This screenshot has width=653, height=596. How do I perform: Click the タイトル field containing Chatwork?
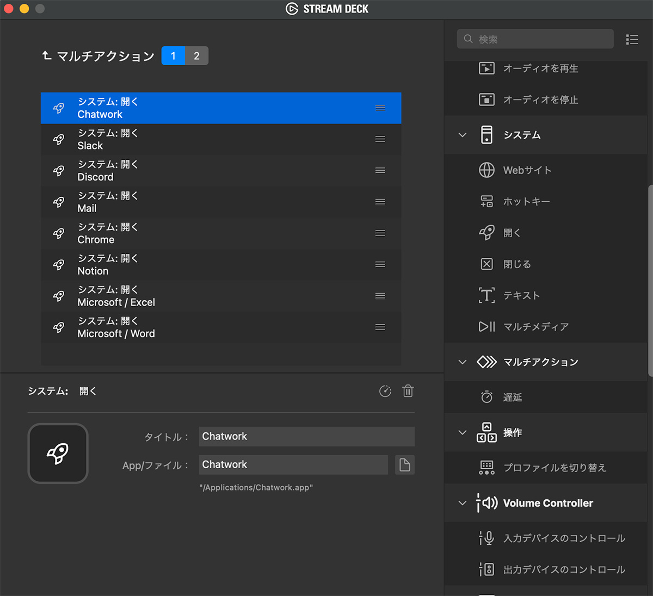click(x=306, y=437)
